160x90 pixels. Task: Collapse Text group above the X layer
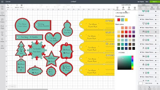(141, 69)
